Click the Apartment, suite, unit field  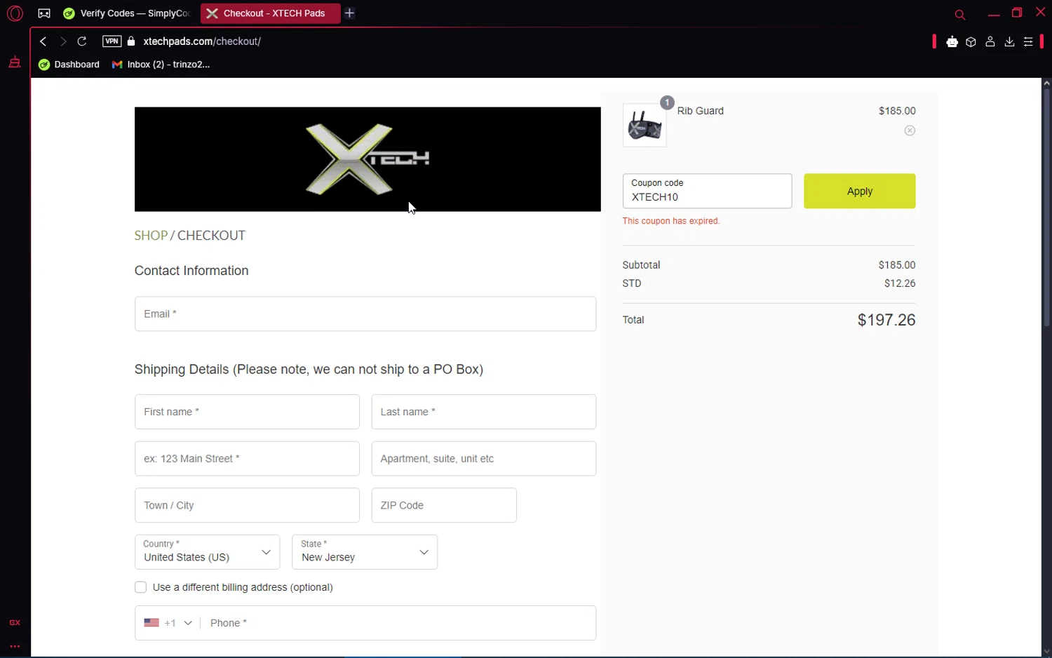click(484, 459)
